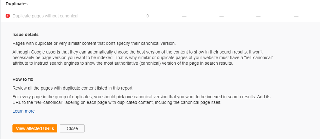Click the How to fix heading
The height and width of the screenshot is (139, 320).
tap(23, 79)
